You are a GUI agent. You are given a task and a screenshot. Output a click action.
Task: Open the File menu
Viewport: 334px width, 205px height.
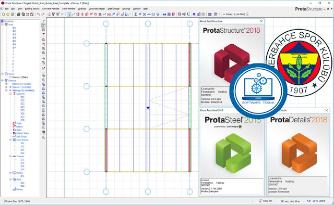point(7,9)
